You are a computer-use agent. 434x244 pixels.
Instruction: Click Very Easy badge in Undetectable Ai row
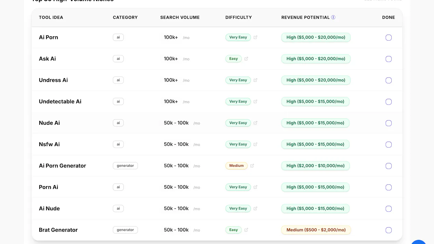(x=238, y=101)
